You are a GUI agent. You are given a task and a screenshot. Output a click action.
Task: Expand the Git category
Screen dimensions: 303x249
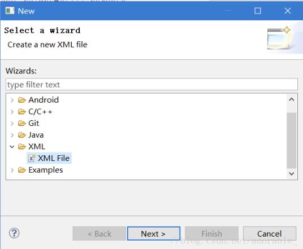point(12,123)
